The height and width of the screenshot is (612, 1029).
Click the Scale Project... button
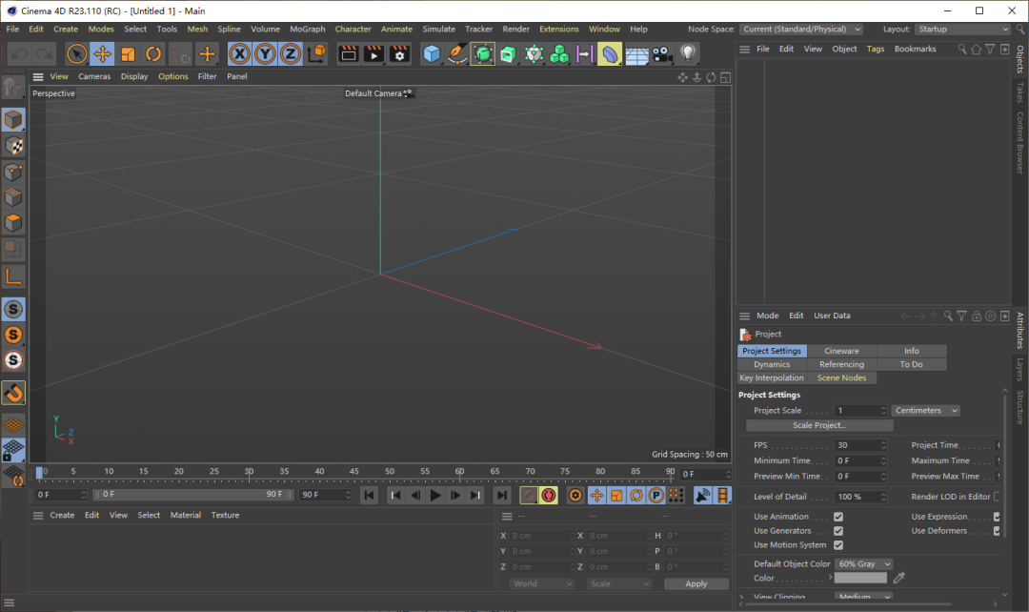[x=819, y=425]
